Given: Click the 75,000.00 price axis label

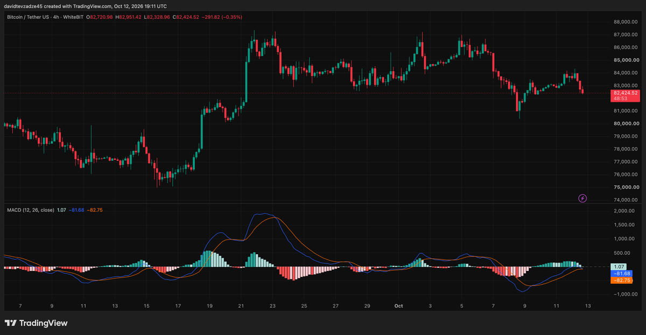Looking at the screenshot, I should [626, 187].
